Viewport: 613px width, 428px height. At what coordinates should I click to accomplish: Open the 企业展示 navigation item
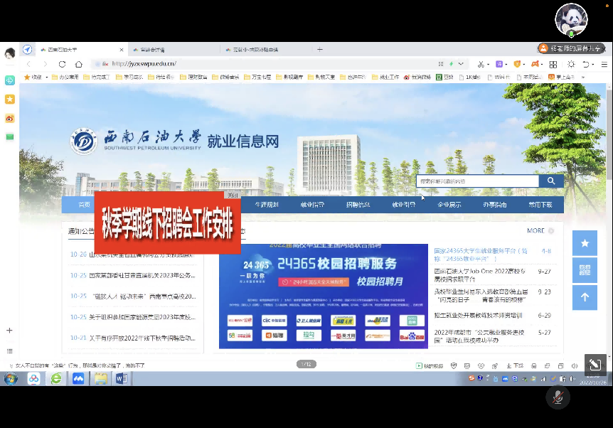(449, 205)
